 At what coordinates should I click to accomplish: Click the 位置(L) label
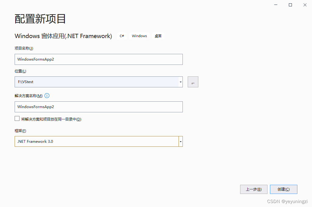tap(20, 71)
